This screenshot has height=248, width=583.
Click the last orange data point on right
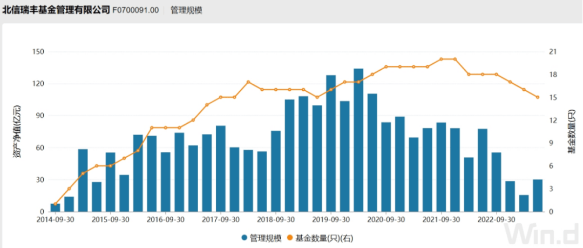pos(538,97)
